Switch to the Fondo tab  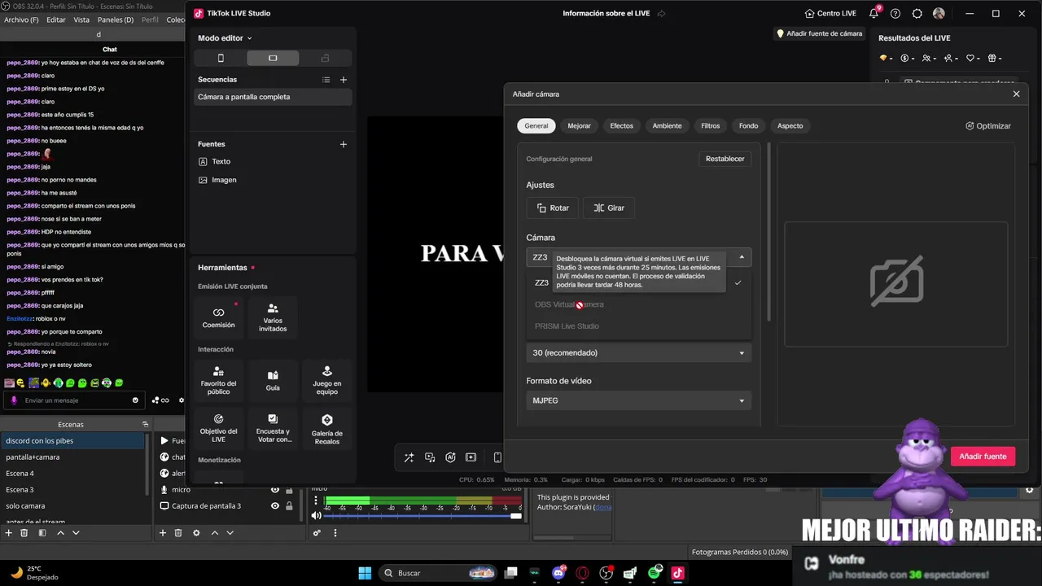(748, 126)
